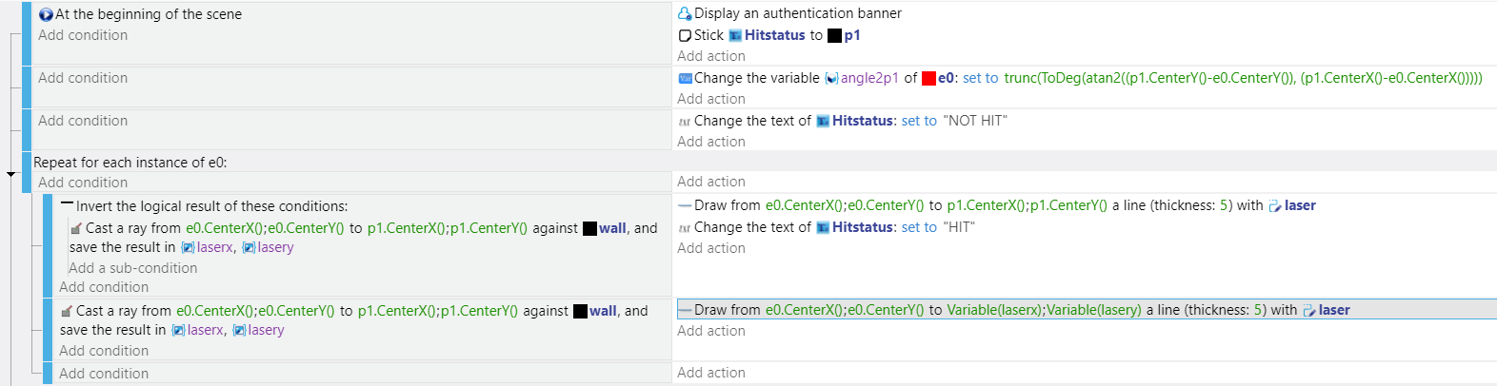The width and height of the screenshot is (1497, 386).
Task: Click 'Add a sub-condition' link
Action: point(133,268)
